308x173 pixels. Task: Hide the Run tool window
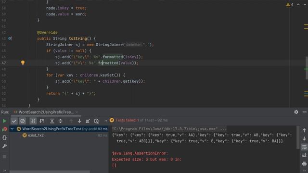305,112
